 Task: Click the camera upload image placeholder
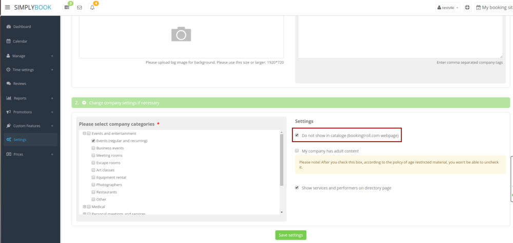click(x=181, y=34)
